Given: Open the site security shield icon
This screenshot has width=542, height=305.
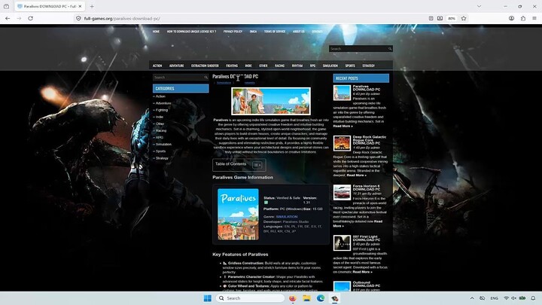Looking at the screenshot, I should [78, 18].
